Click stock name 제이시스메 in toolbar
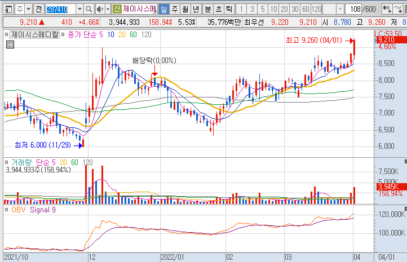The height and width of the screenshot is (262, 407). click(140, 10)
